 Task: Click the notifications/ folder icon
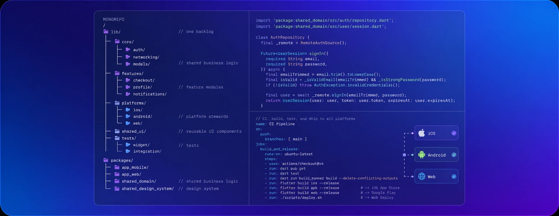tap(128, 94)
